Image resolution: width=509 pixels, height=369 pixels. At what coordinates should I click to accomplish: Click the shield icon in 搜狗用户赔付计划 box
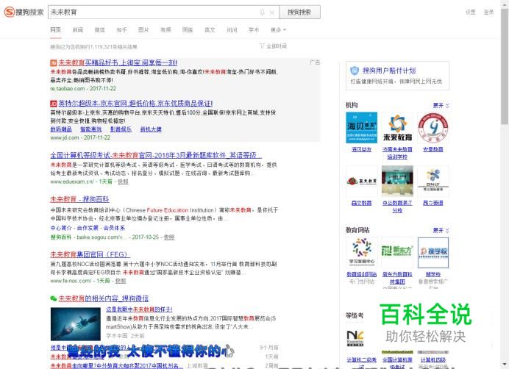coord(355,71)
